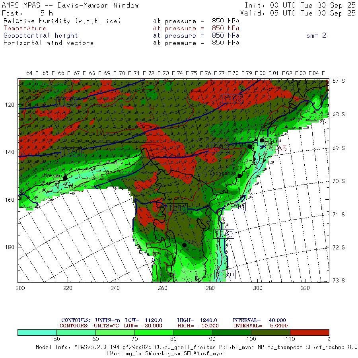
Task: Click the blue 'CONTOURS: UNITS=m' legend text
Action: click(91, 320)
